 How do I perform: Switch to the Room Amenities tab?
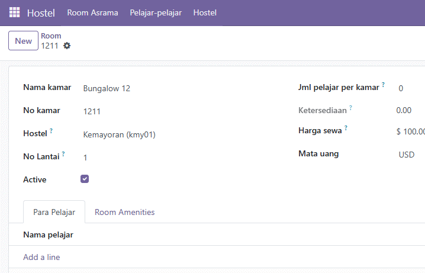pos(124,212)
